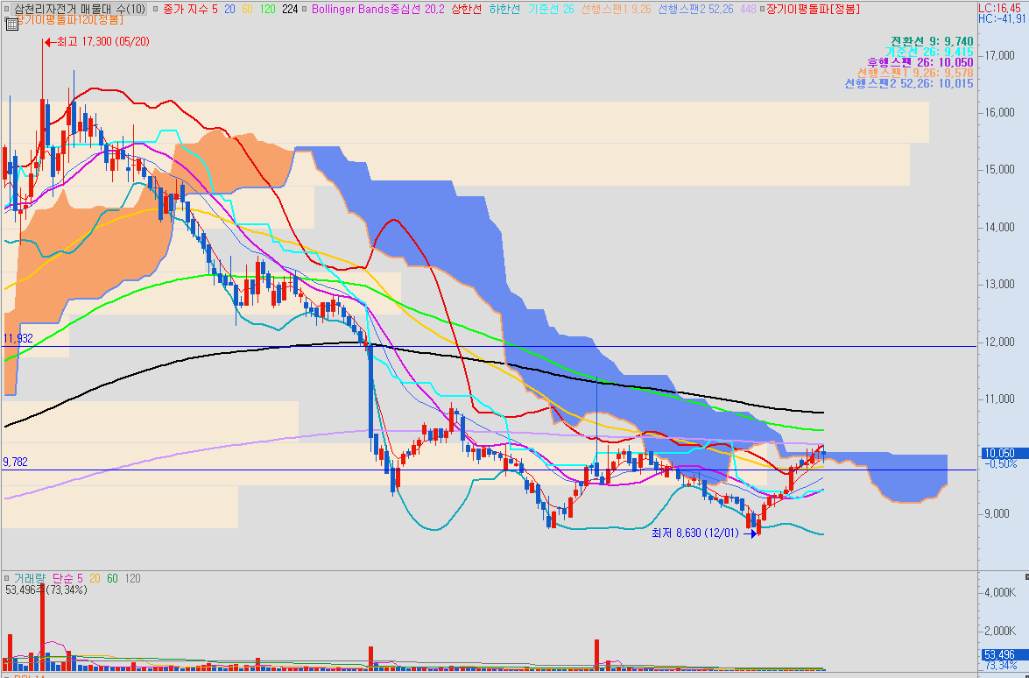Click the 53,496주(73,34%) volume readout
Screen dimensions: 1029x678
pos(46,590)
